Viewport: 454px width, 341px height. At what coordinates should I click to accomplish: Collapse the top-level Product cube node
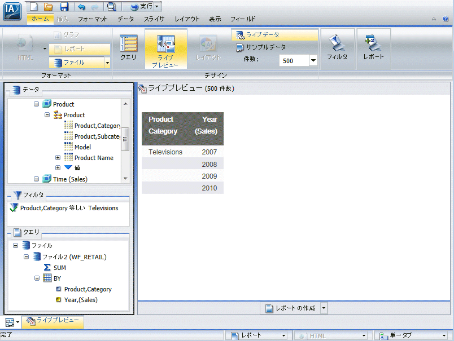coord(36,104)
